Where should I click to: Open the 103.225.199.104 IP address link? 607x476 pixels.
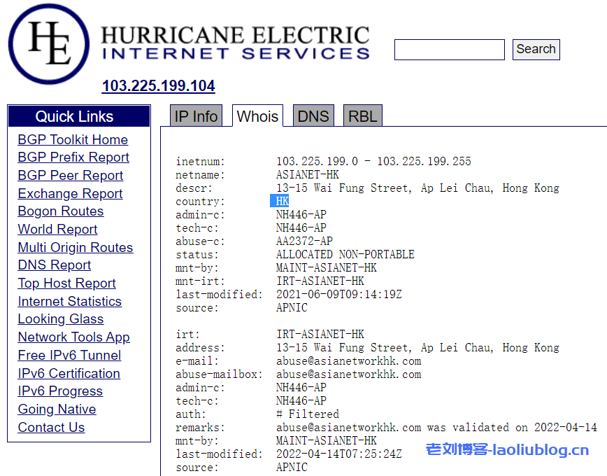158,86
